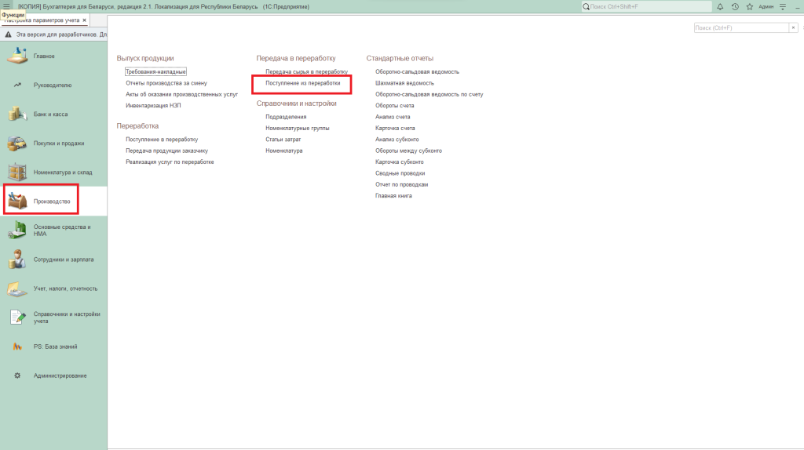Open Поступление из переработки link
The image size is (804, 450).
click(303, 82)
